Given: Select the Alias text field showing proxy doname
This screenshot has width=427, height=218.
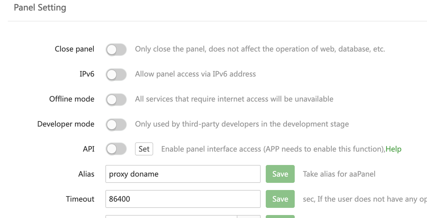Looking at the screenshot, I should point(183,174).
